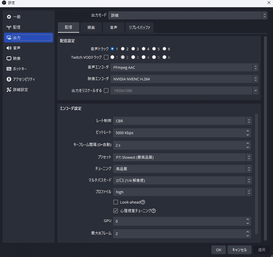Select audio track 4 for 音声トラック
273x257 pixels.
click(143, 49)
